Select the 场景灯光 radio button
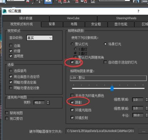The width and height of the screenshot is (148, 140). click(105, 44)
